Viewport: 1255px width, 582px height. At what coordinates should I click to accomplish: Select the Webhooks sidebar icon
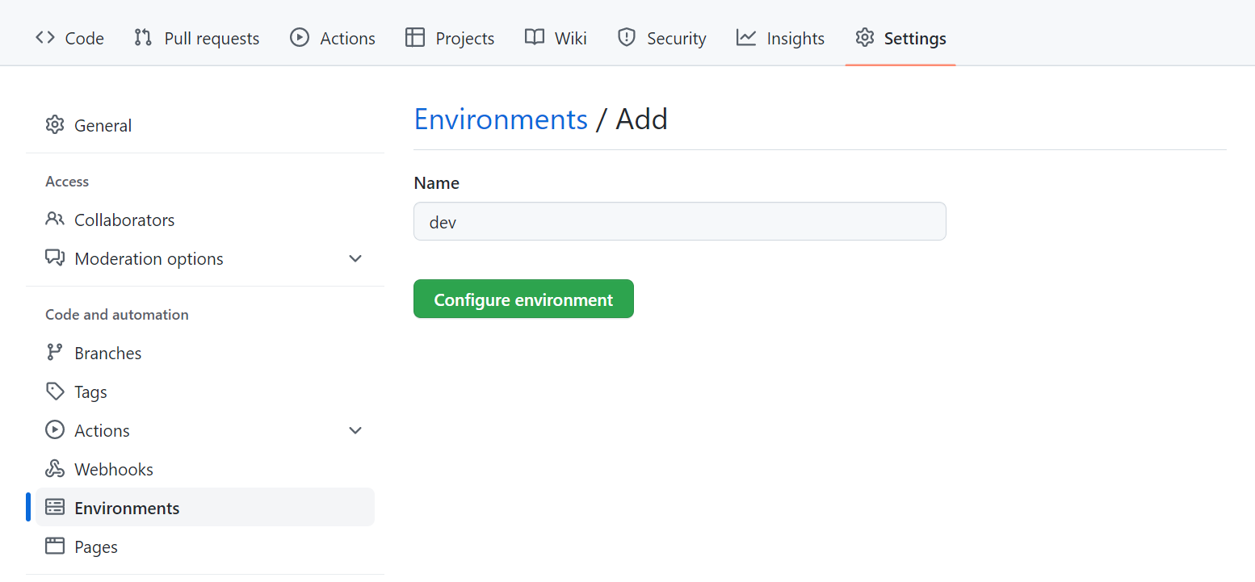click(54, 468)
